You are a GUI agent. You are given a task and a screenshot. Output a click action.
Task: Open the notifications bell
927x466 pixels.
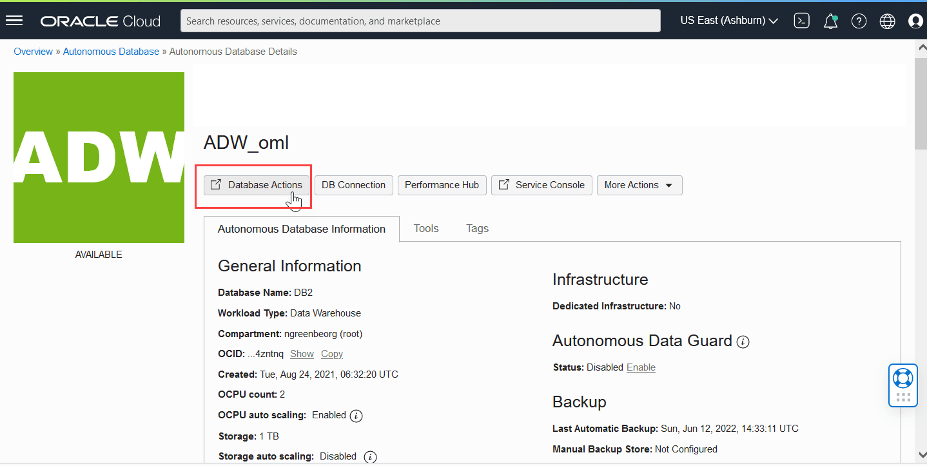click(x=830, y=21)
